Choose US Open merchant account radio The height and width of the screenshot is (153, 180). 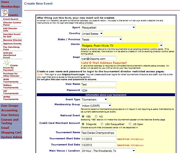130,124
